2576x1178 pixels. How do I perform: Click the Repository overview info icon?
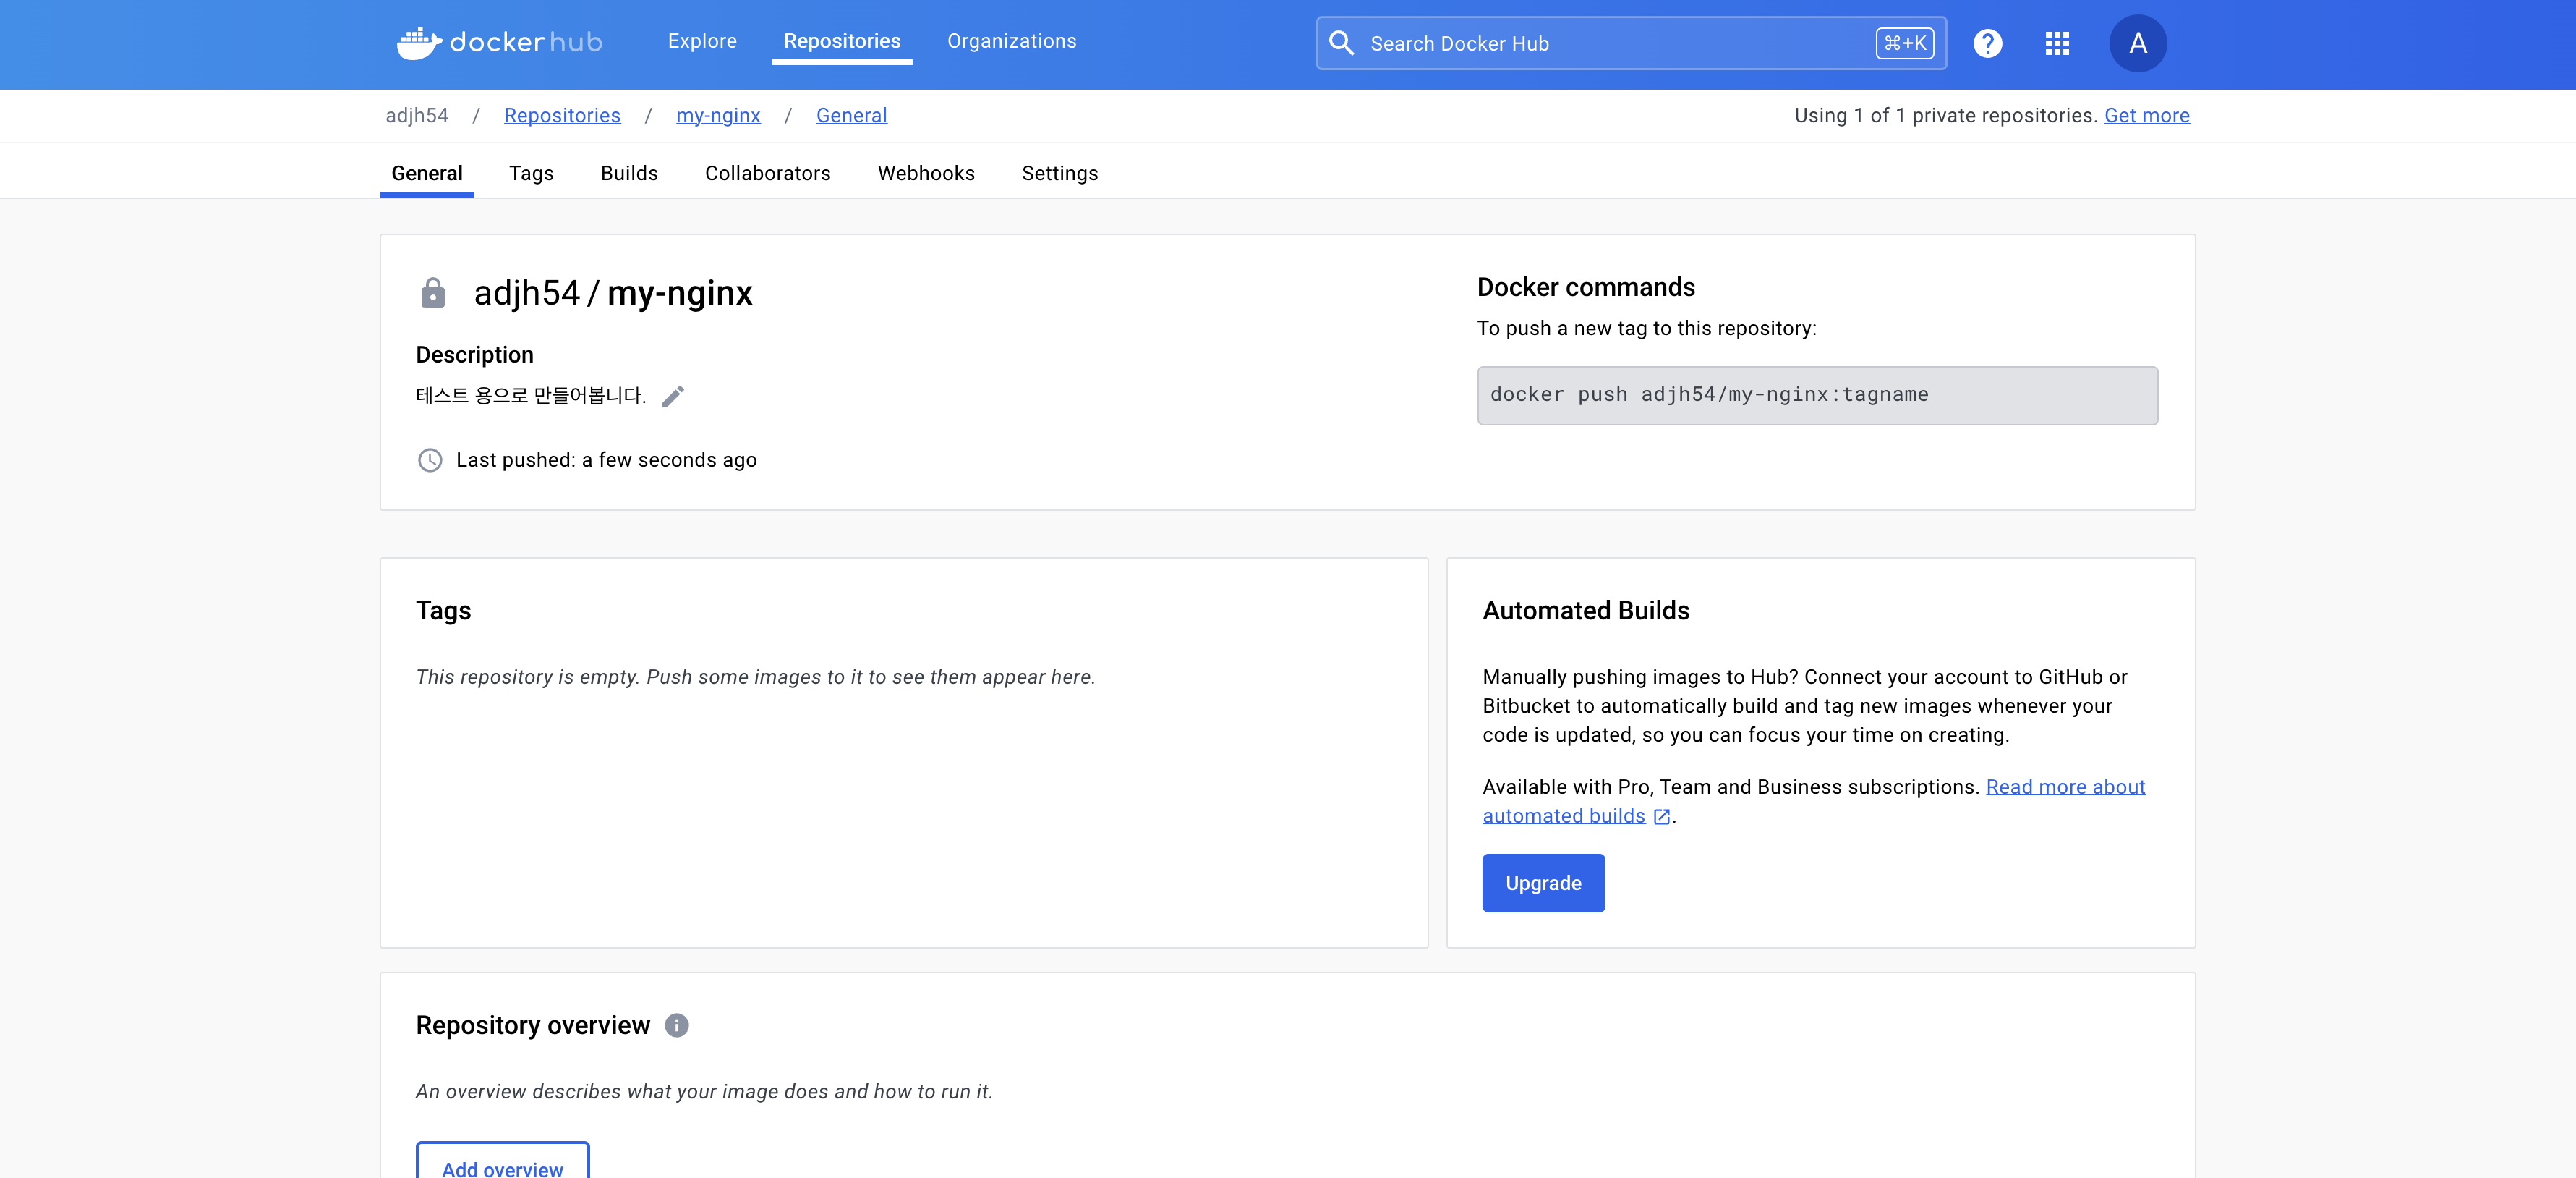click(x=677, y=1025)
